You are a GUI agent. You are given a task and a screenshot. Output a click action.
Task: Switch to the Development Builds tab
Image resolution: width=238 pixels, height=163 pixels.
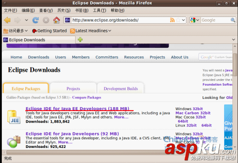pos(121,89)
